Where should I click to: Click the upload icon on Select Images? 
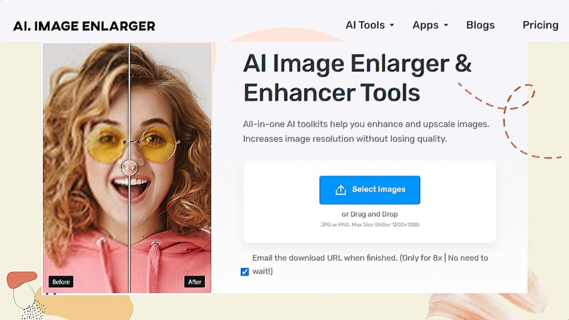click(x=341, y=190)
